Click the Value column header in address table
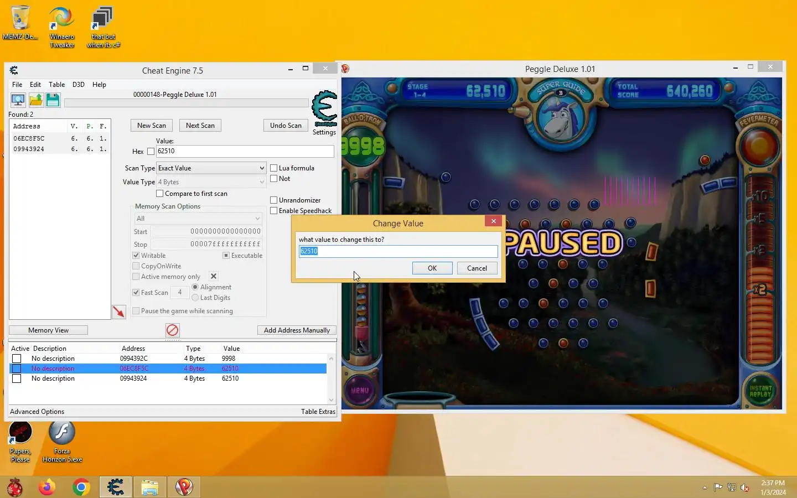 (231, 349)
